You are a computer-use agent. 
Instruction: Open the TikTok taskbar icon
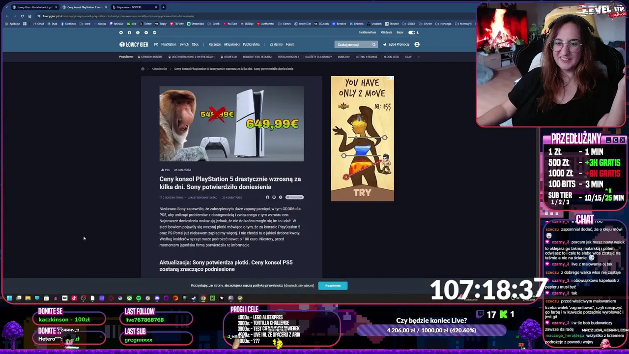pos(74,298)
